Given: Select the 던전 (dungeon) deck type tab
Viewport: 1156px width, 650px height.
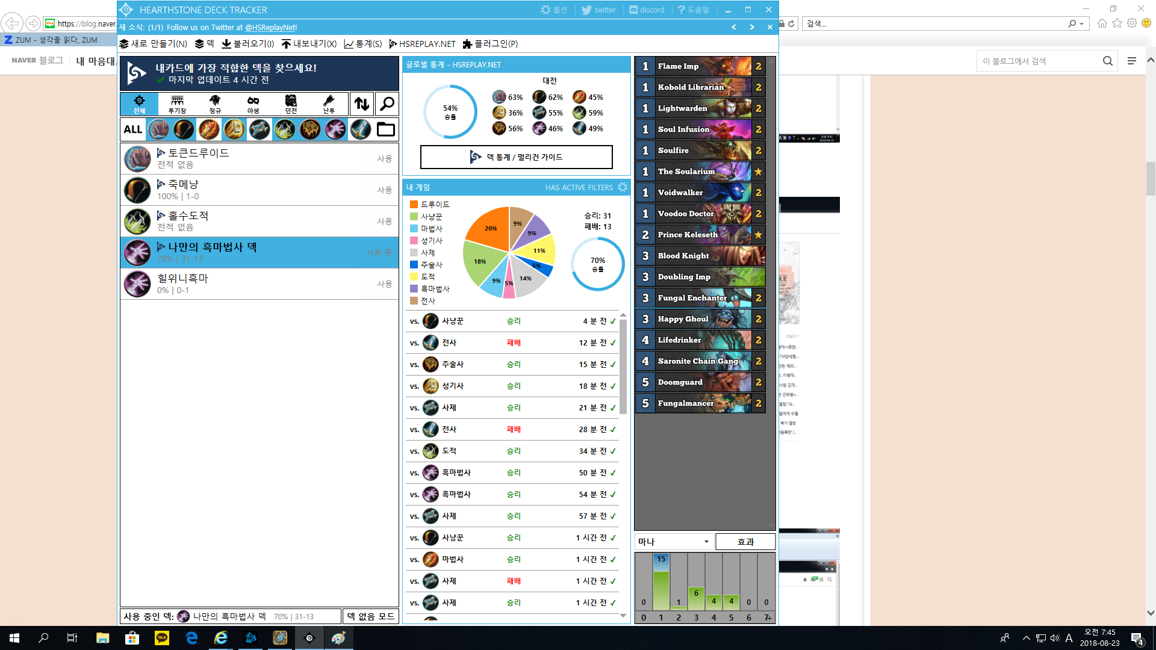Looking at the screenshot, I should (x=291, y=104).
